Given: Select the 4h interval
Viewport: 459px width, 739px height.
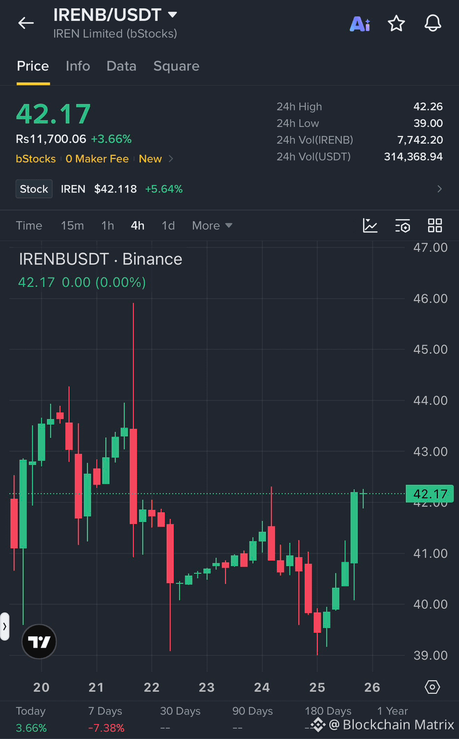Looking at the screenshot, I should pyautogui.click(x=137, y=226).
